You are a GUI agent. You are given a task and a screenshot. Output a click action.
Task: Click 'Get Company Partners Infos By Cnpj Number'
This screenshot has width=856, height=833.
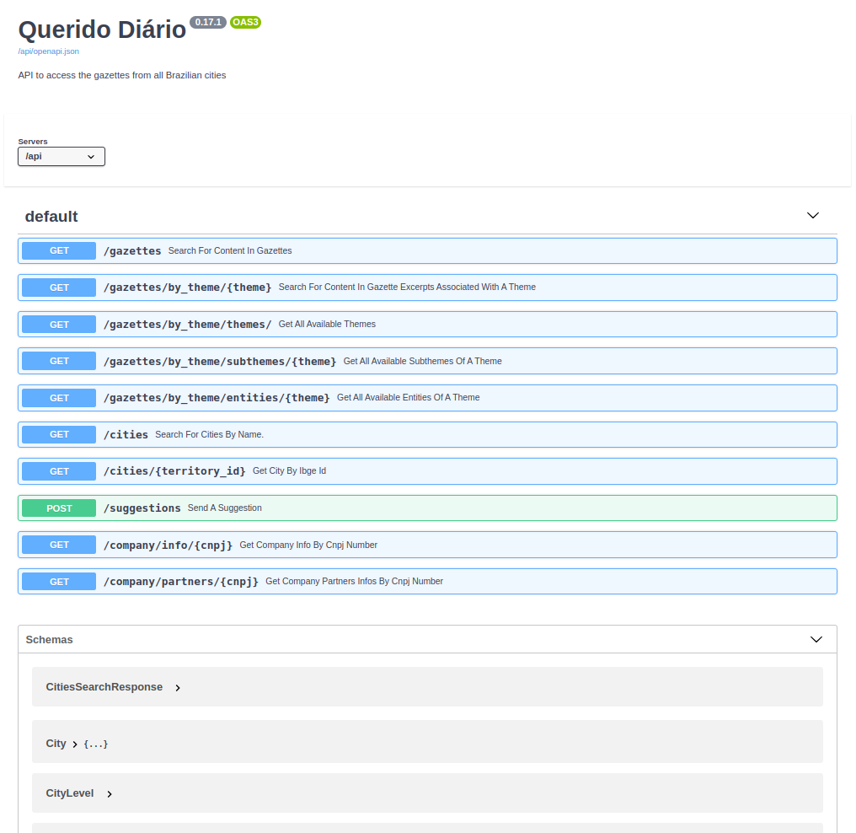point(355,581)
